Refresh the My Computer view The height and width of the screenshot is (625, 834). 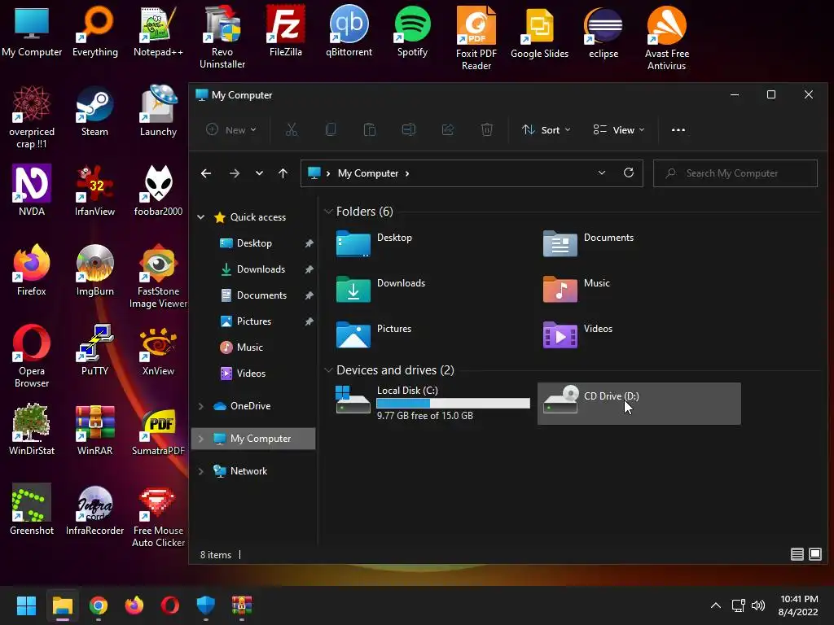pos(629,173)
